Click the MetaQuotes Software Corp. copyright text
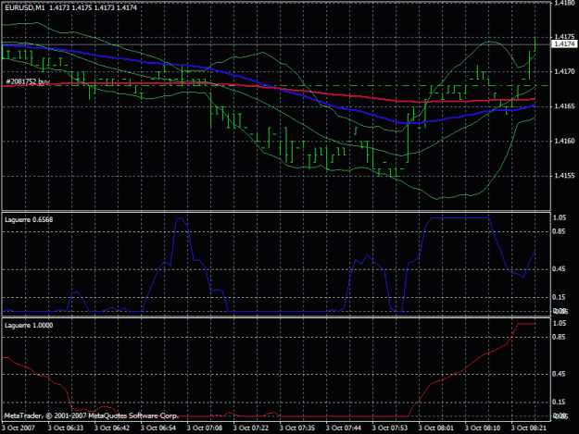579x434 pixels. 91,415
